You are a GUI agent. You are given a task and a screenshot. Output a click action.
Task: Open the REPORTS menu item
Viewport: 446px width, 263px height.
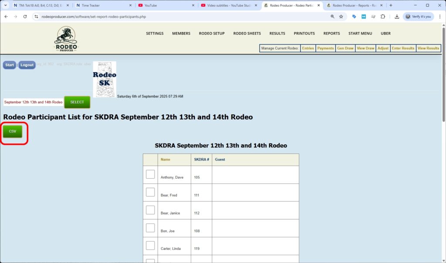(x=331, y=33)
